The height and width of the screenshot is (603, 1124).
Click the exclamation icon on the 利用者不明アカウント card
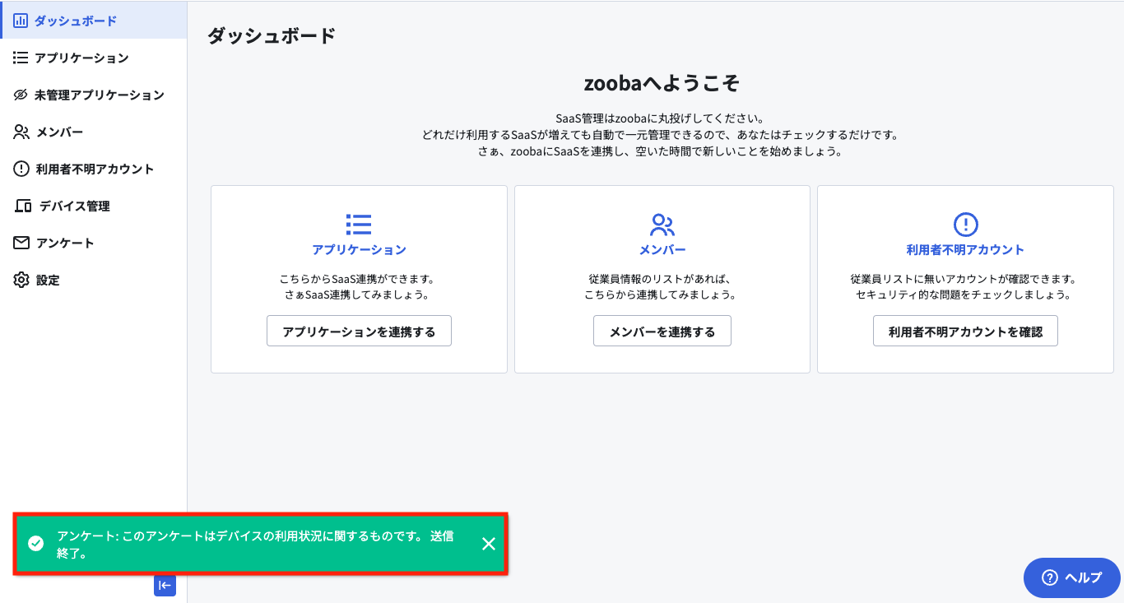pos(965,225)
